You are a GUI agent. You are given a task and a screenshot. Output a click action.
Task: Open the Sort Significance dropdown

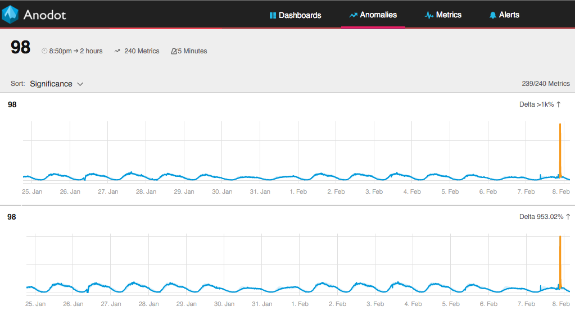pyautogui.click(x=56, y=84)
